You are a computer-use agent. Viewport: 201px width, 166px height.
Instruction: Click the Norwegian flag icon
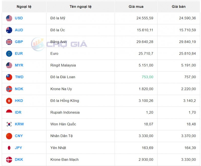tap(9, 89)
